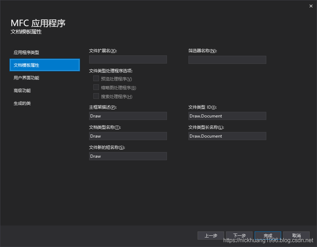
Task: Enable the 搜索处理程序 checkbox
Action: (x=96, y=96)
